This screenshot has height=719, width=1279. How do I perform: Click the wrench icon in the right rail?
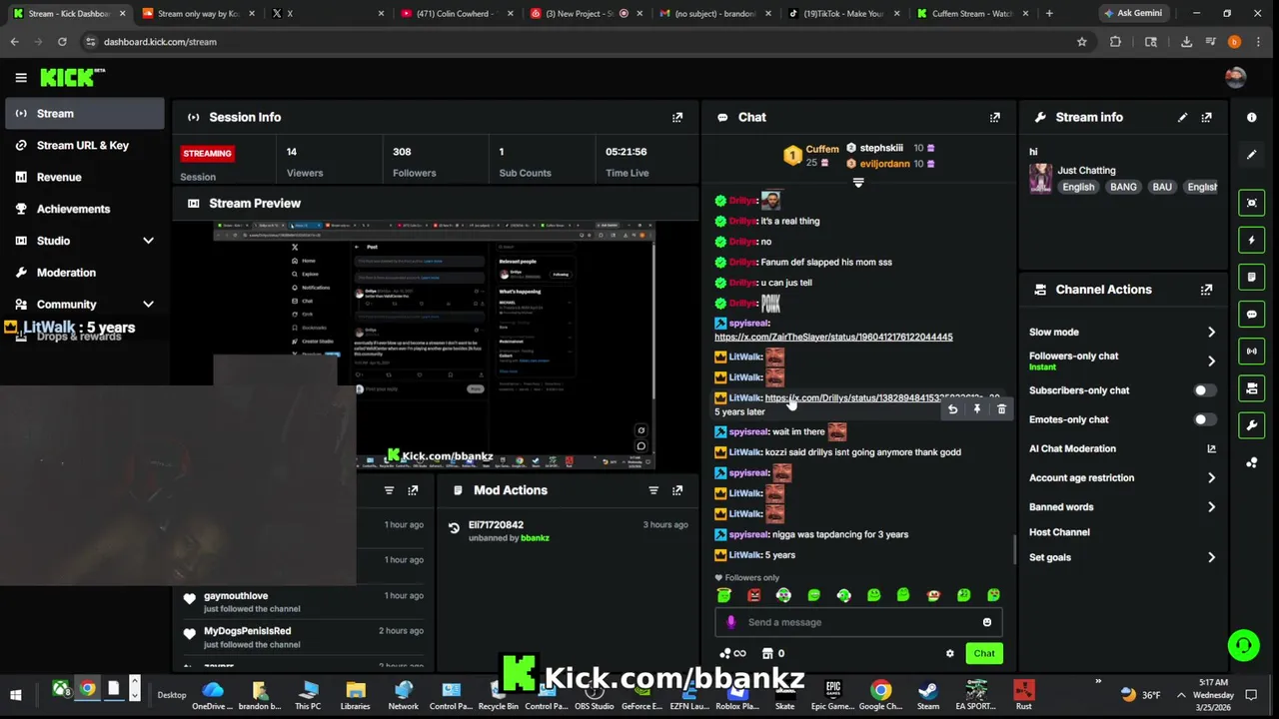coord(1251,425)
